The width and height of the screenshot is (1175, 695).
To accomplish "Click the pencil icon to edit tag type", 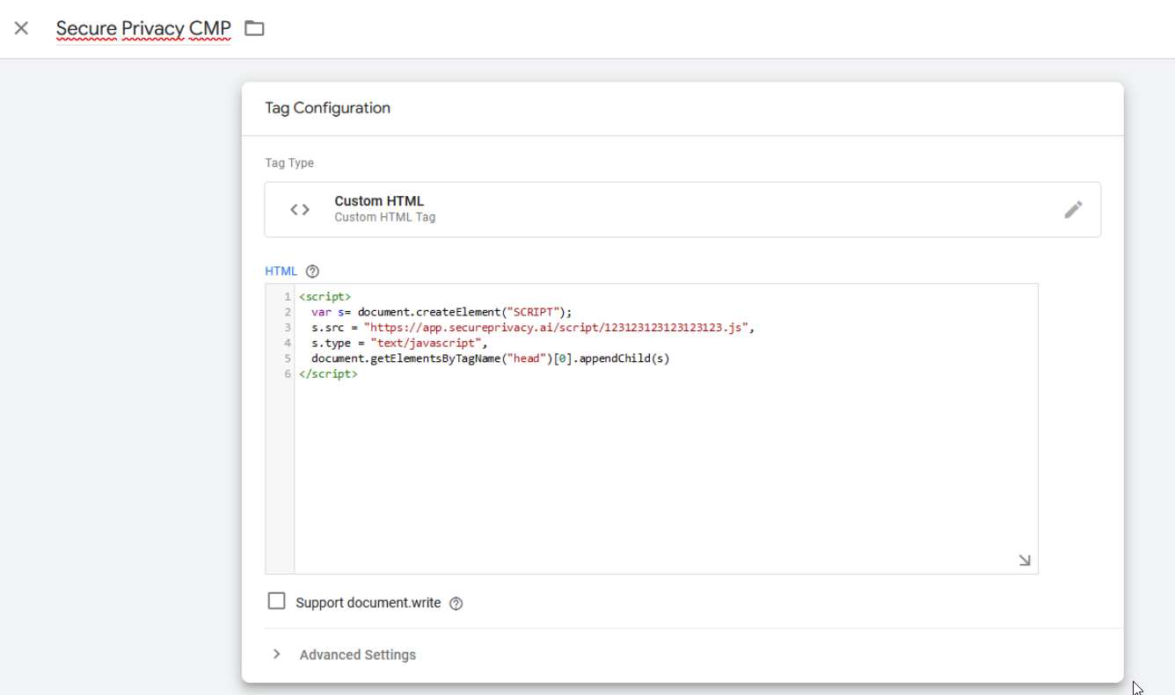I will point(1073,209).
